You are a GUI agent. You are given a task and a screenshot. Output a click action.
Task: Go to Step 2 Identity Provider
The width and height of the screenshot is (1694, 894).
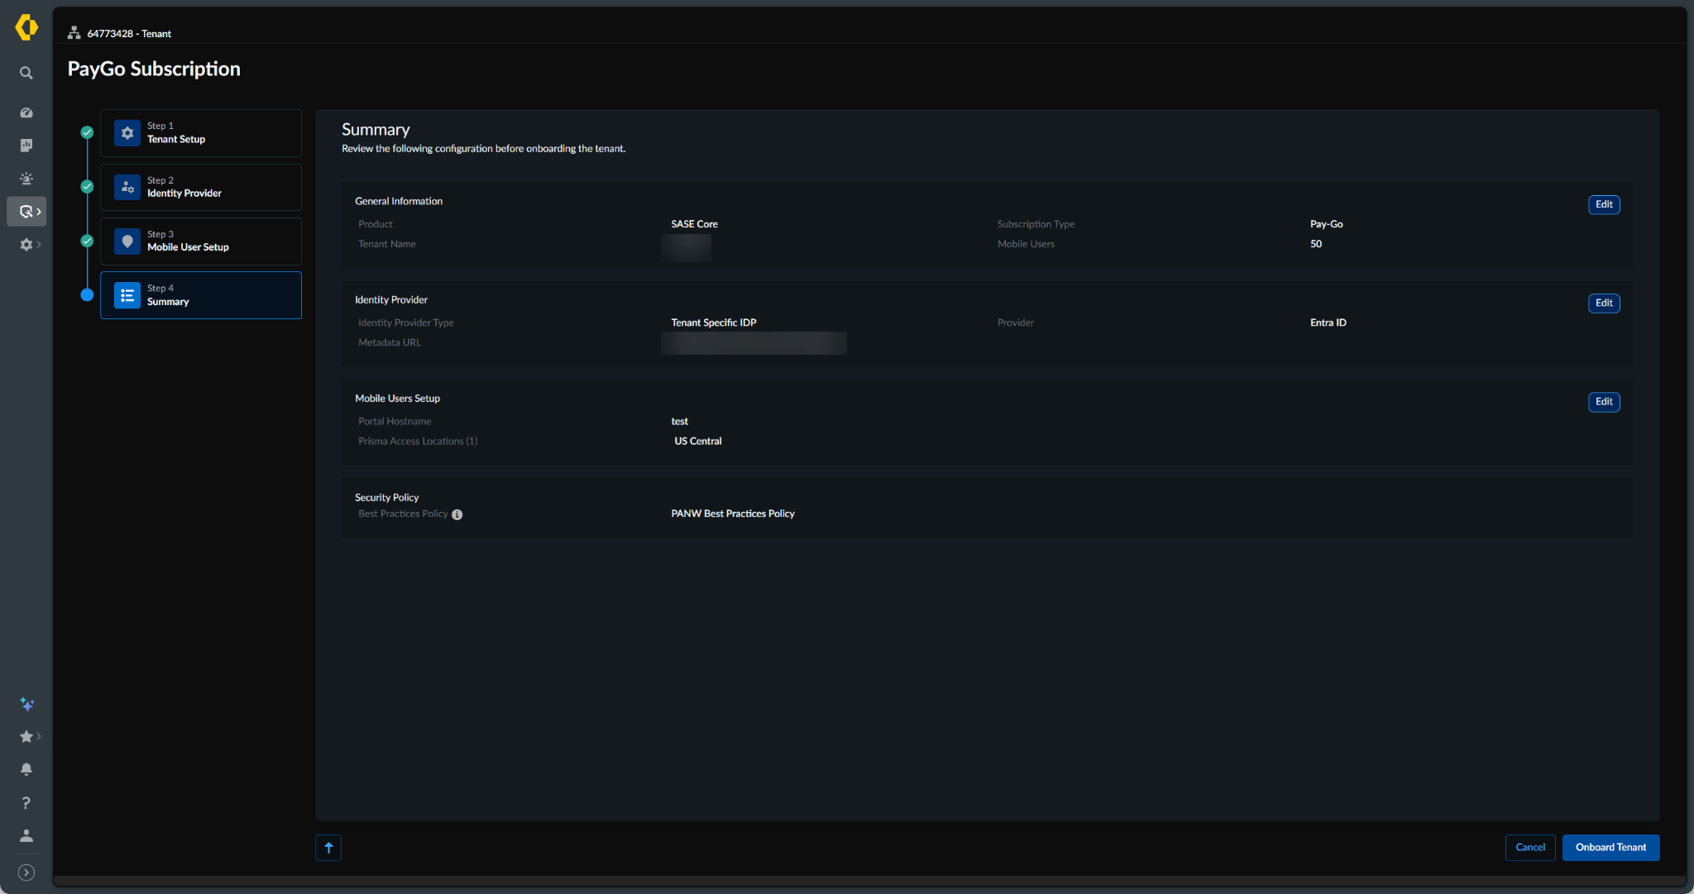point(201,187)
